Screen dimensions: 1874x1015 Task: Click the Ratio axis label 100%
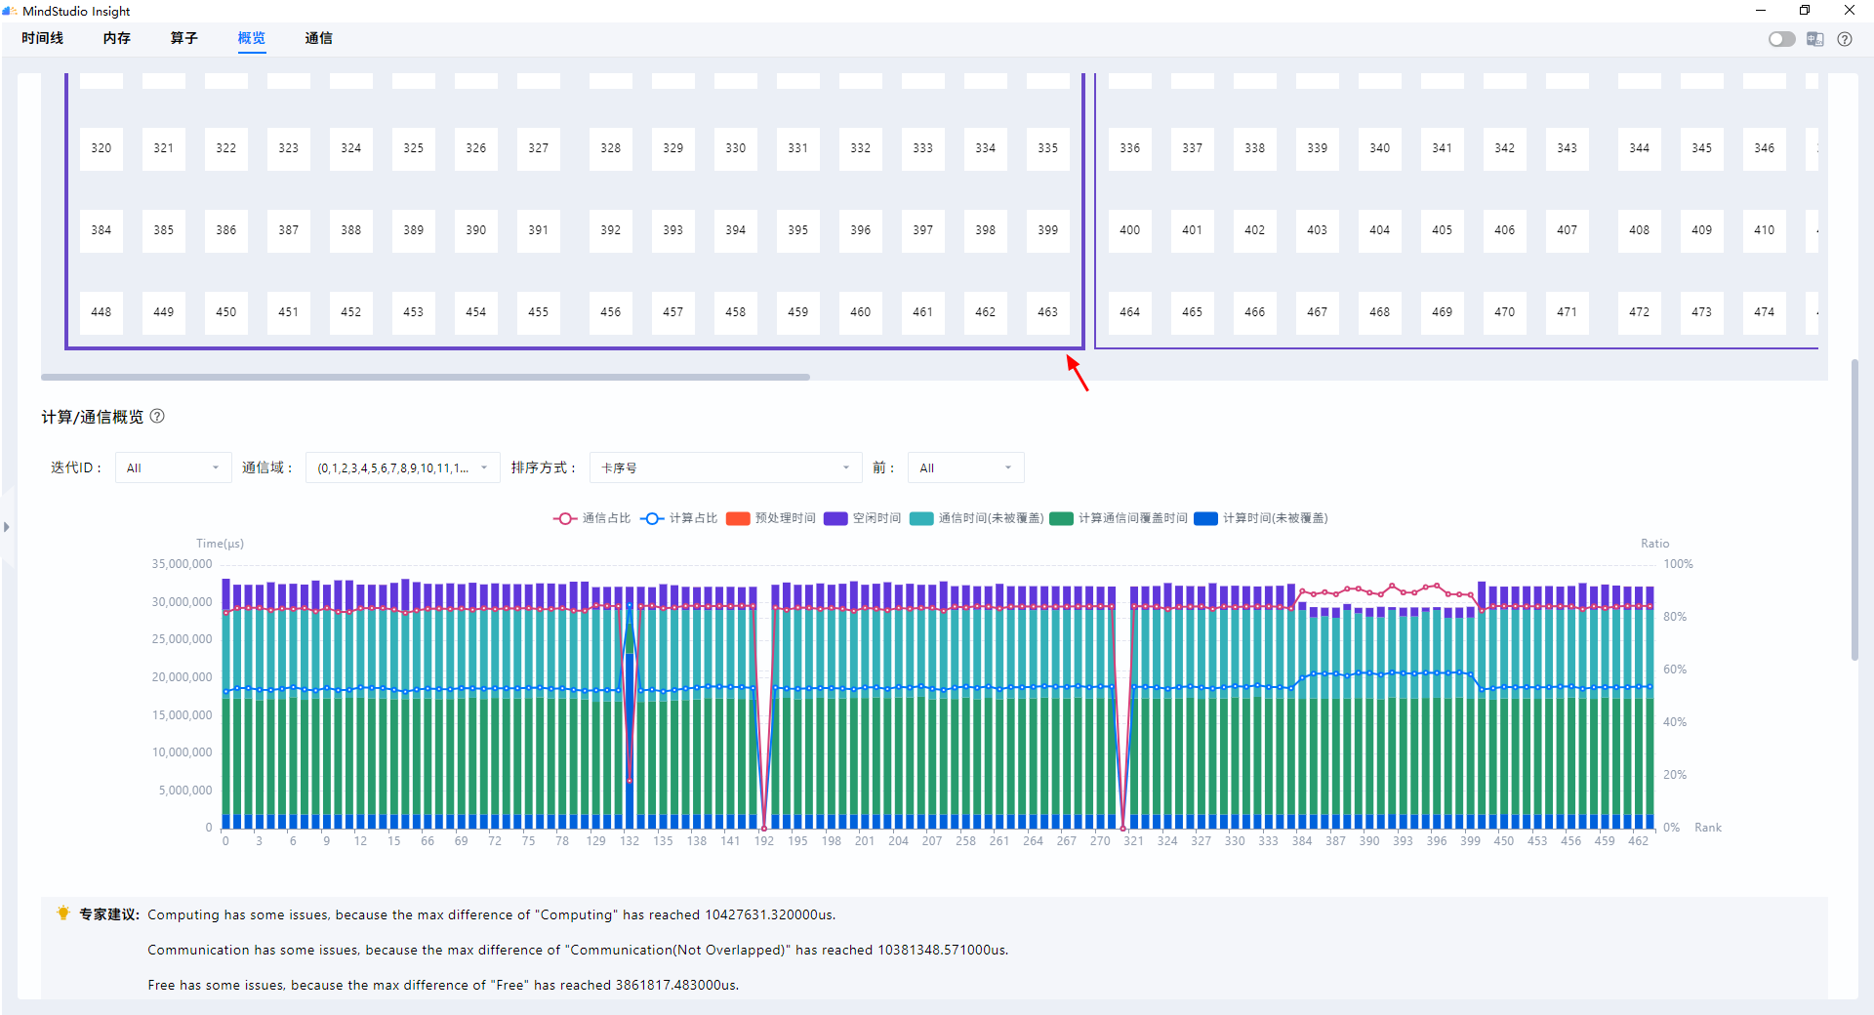1678,564
